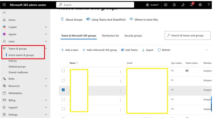Click the Copilot icon in sidebar
Screen dimensions: 213x118
tap(4, 27)
